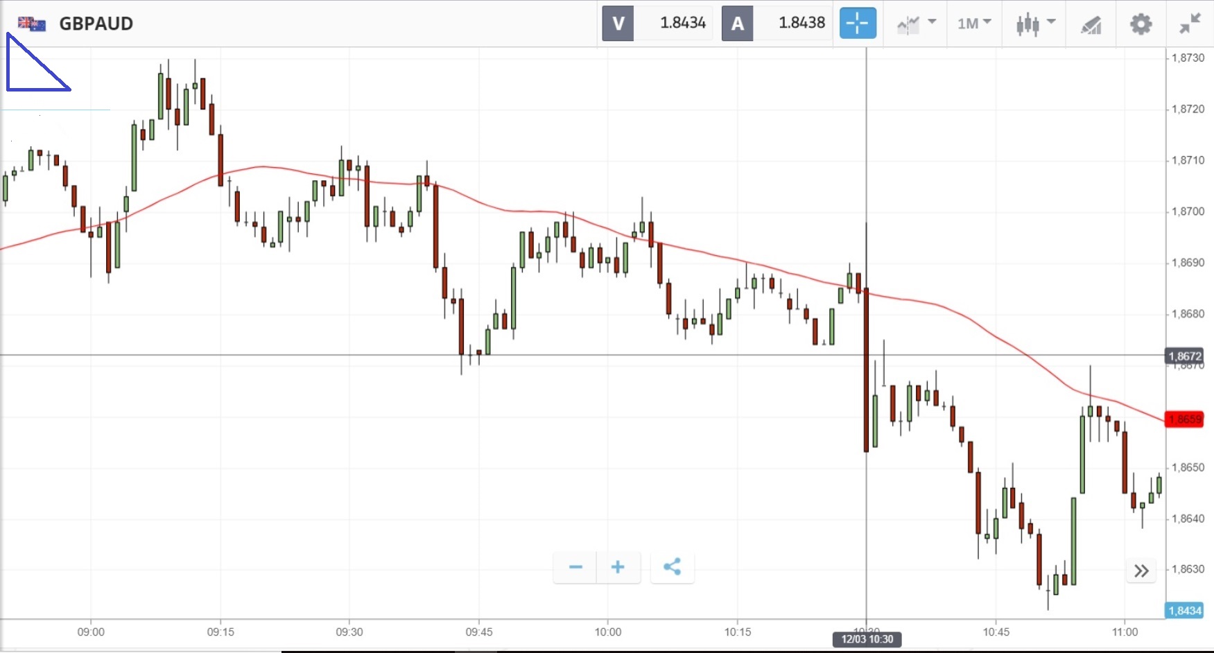Image resolution: width=1214 pixels, height=653 pixels.
Task: Click the 12/03 10:30 time marker label
Action: [x=867, y=639]
